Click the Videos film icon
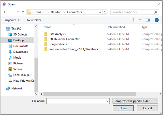Image resolution: width=163 pixels, height=115 pixels. 10,69
